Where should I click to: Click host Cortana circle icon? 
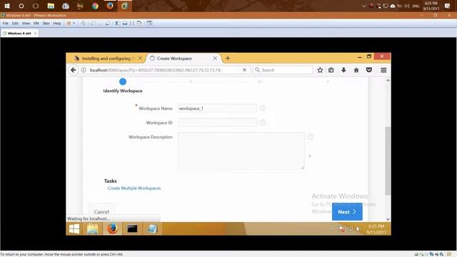coord(21,6)
